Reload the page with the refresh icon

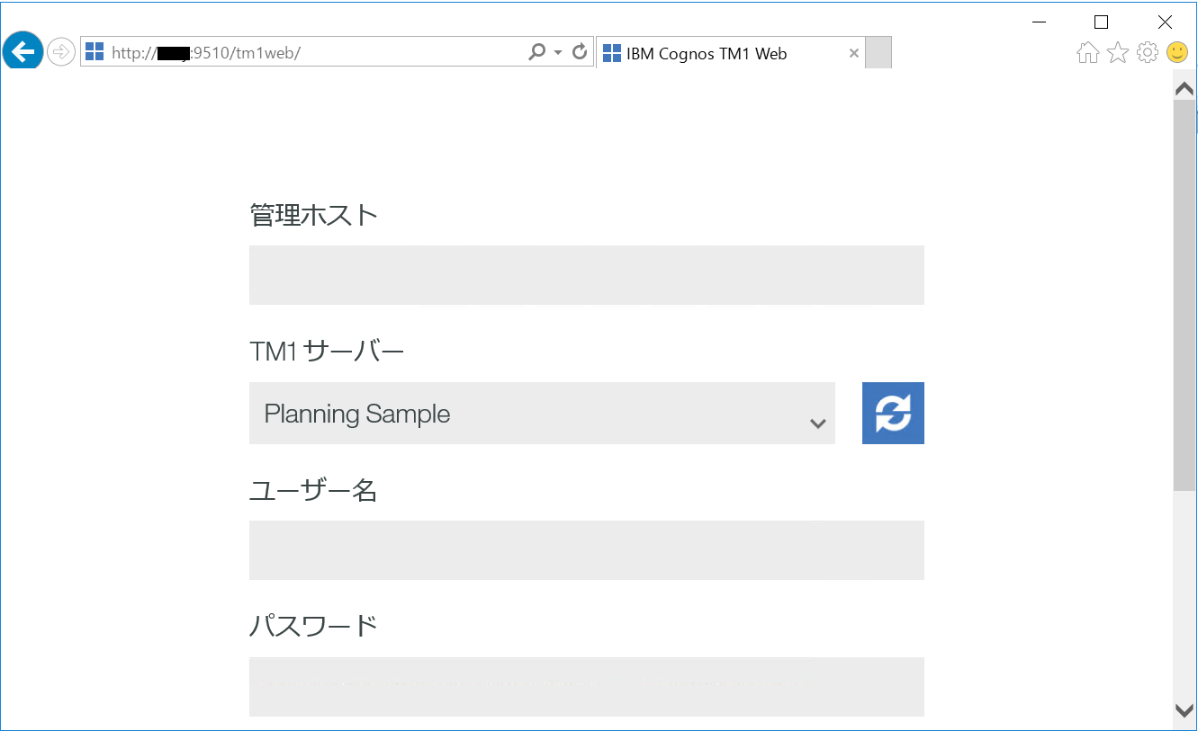(x=579, y=52)
